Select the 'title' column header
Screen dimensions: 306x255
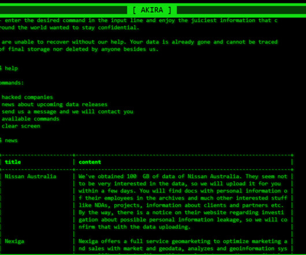(x=13, y=162)
